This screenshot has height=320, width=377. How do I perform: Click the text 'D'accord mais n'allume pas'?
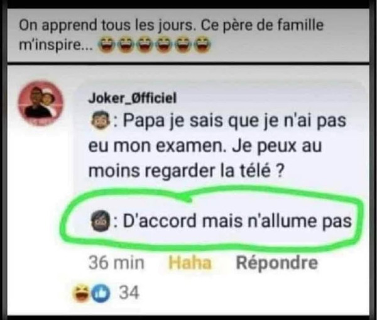point(238,221)
